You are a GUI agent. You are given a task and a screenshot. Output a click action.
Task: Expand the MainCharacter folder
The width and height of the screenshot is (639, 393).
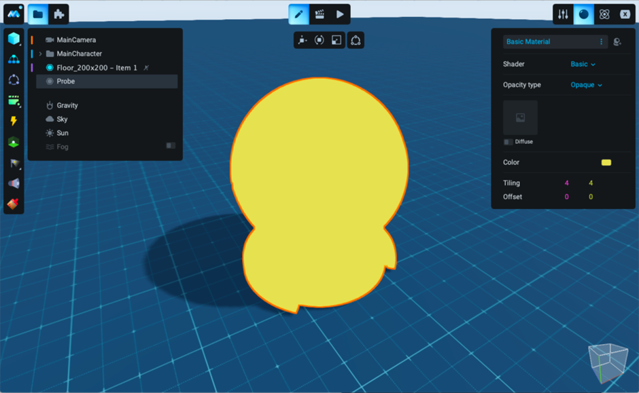tap(40, 54)
